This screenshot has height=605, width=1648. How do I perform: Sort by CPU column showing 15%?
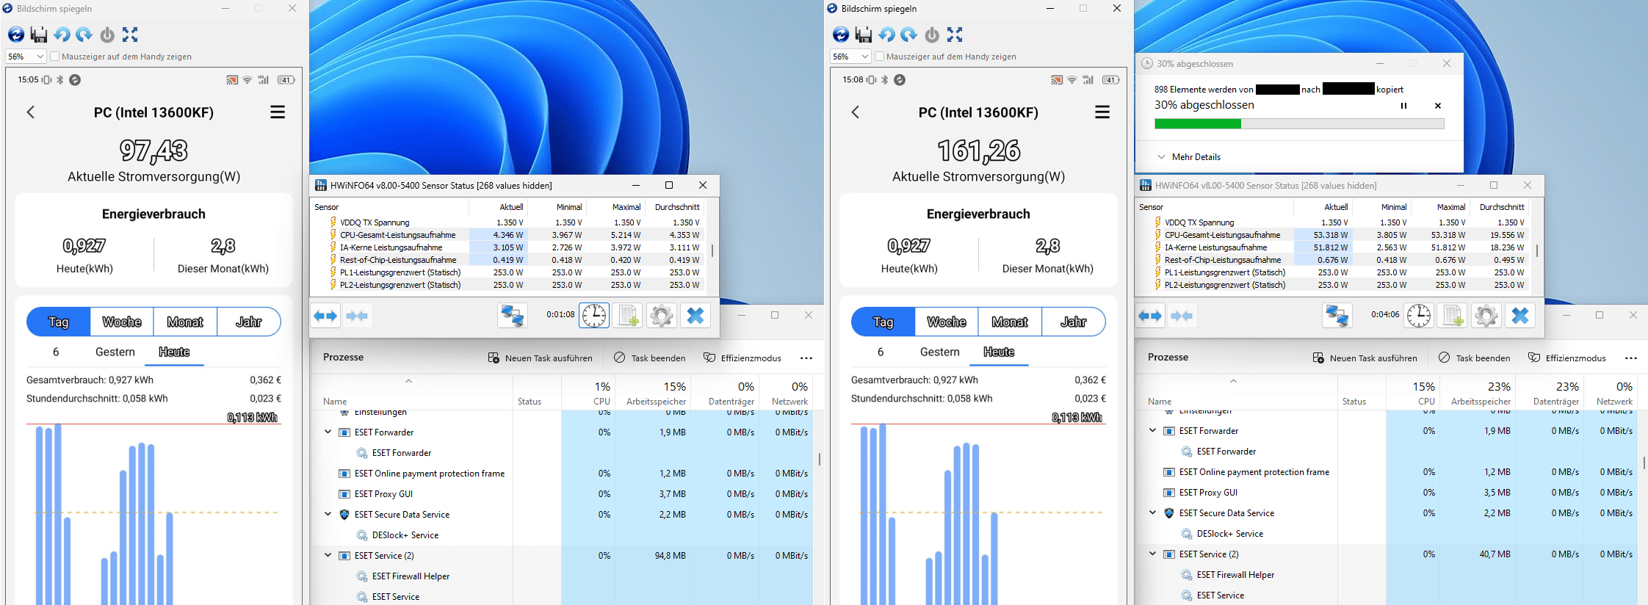coord(1412,393)
